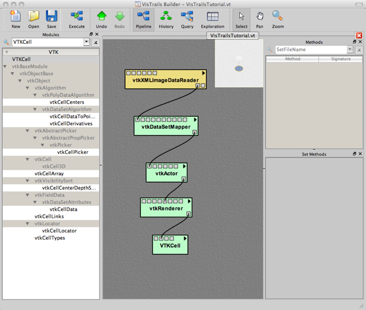Collapse the vtkAlgorithm tree node

click(27, 88)
